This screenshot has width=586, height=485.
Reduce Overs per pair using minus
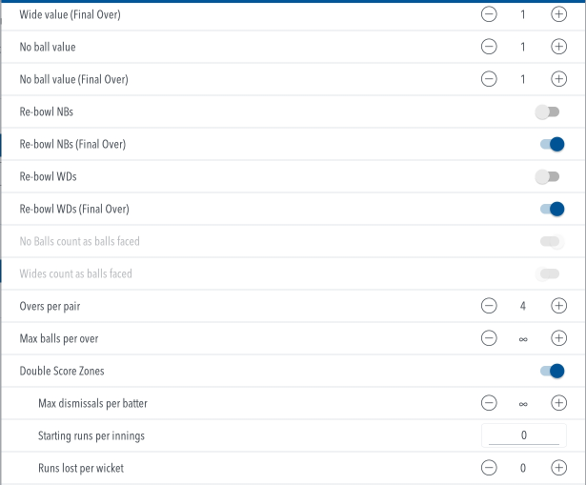[489, 306]
